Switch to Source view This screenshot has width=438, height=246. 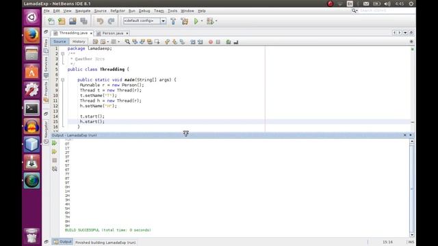click(x=60, y=42)
